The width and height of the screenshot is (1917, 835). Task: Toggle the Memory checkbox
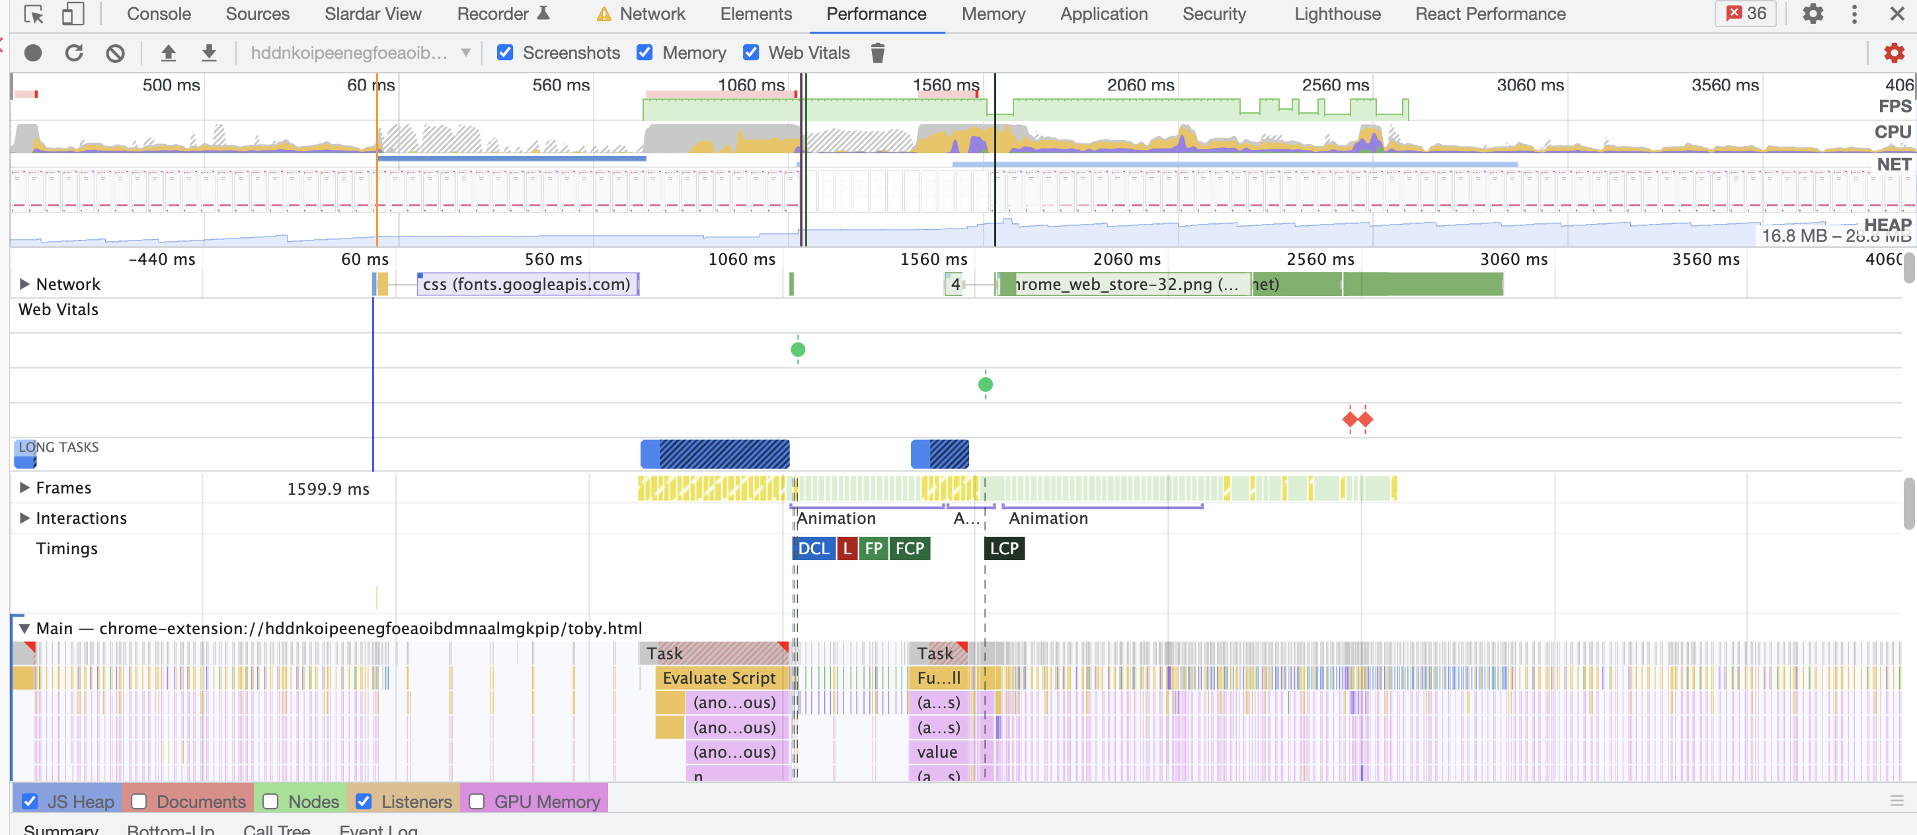(645, 53)
